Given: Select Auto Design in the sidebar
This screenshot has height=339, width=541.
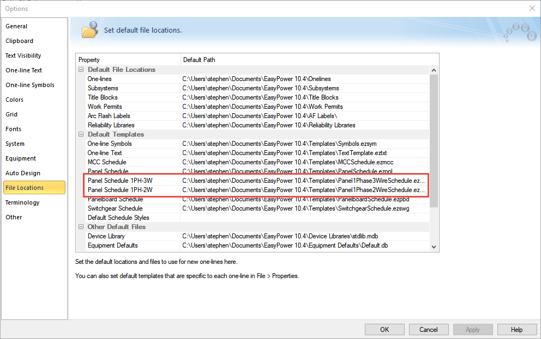Looking at the screenshot, I should click(x=23, y=173).
